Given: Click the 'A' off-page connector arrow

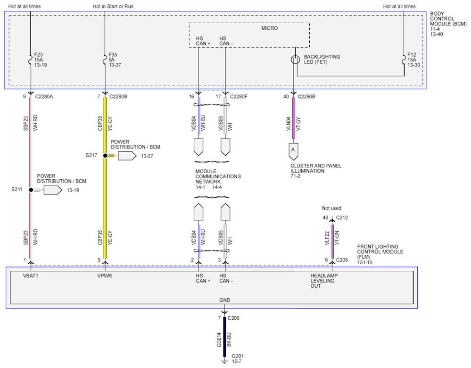Looking at the screenshot, I should (293, 151).
